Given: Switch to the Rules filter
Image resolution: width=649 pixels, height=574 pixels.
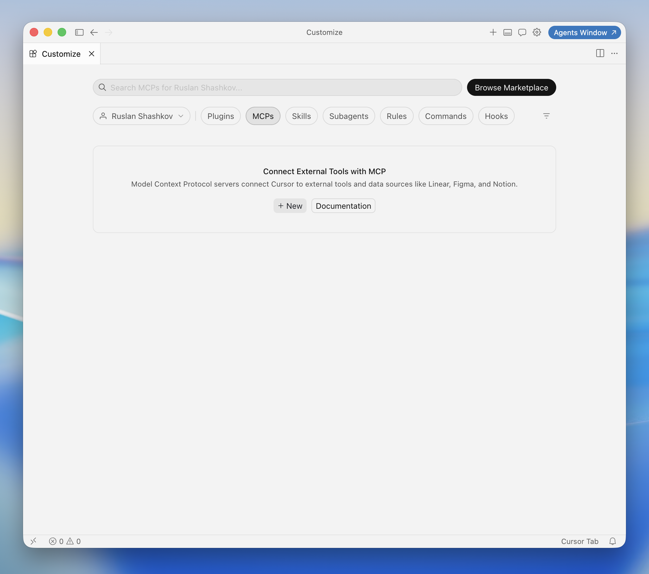Looking at the screenshot, I should tap(396, 116).
